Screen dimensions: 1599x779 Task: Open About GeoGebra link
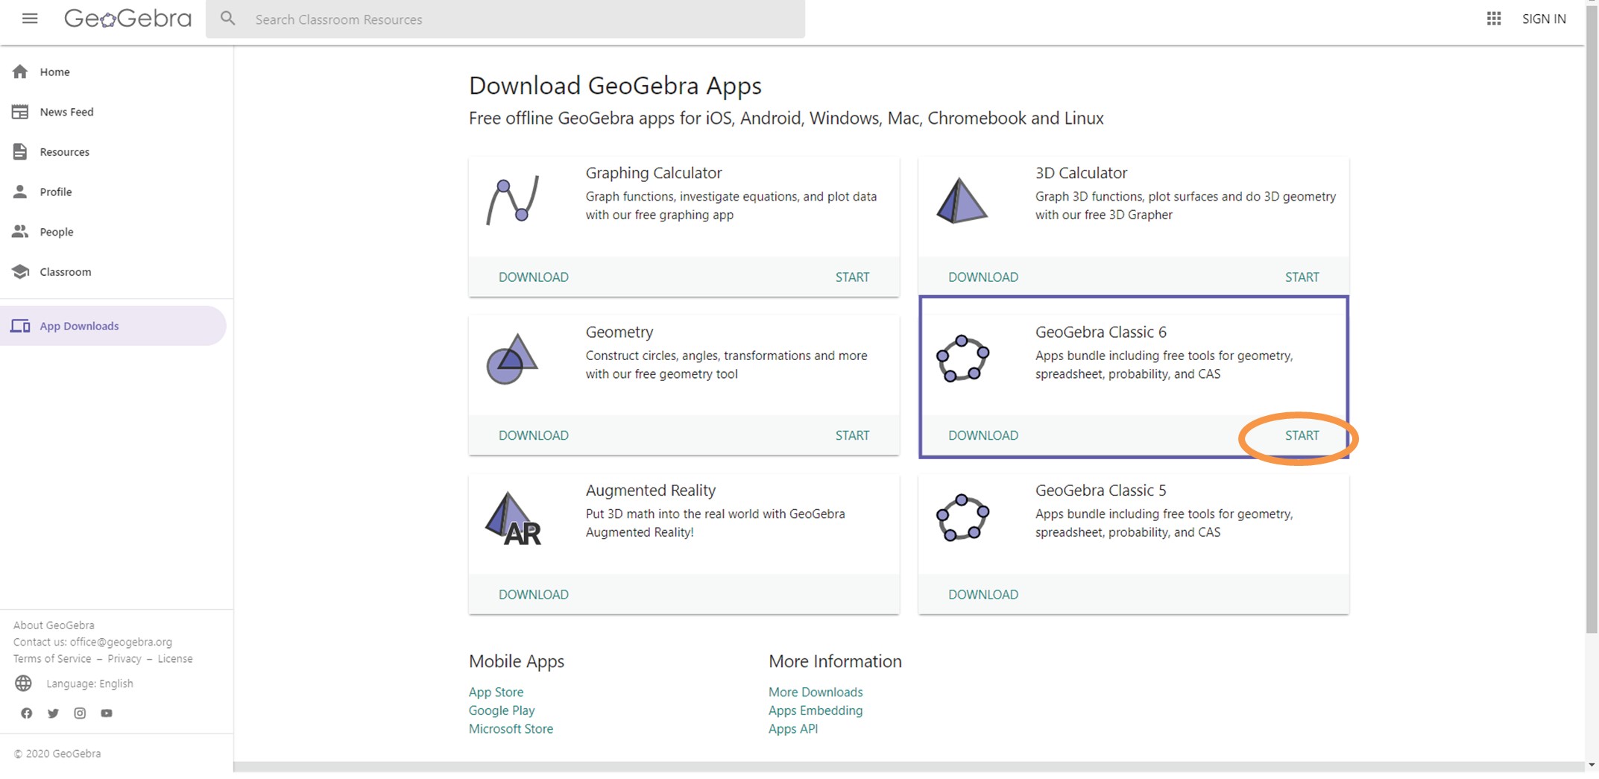54,625
